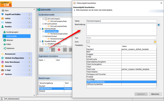Click the move up arrow toolbar icon
Screen dimensions: 164x101
(x=65, y=50)
